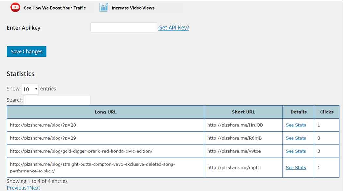Select the straight-outta-compton long URL
The width and height of the screenshot is (344, 191).
92,168
